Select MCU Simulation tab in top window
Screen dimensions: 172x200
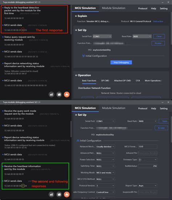(x=85, y=8)
